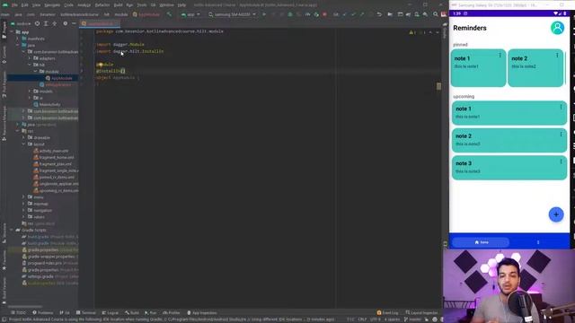The image size is (575, 323).
Task: Collapse the app module node
Action: coord(12,32)
